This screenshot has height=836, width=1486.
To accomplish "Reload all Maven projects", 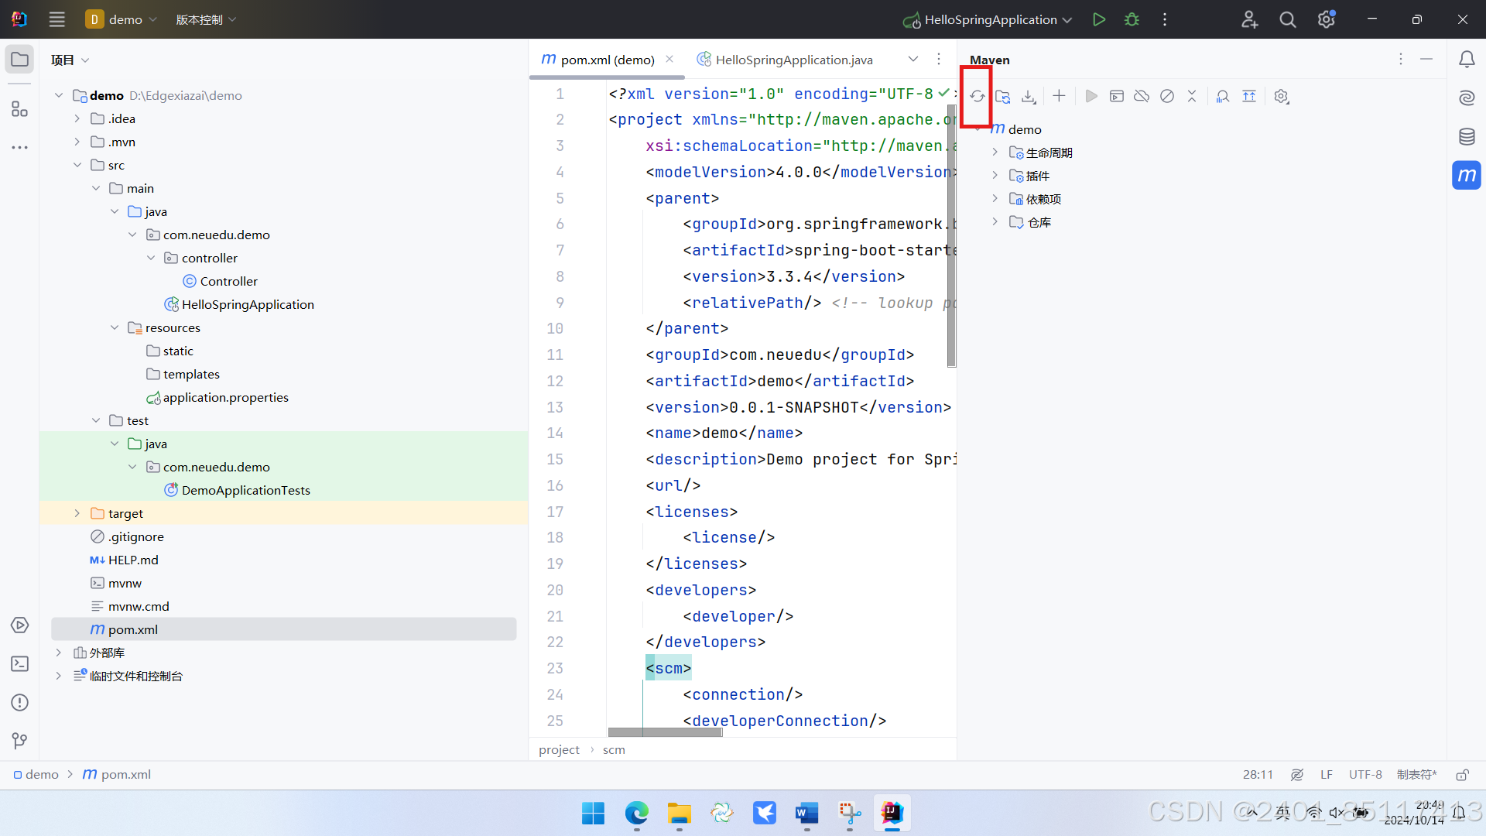I will [x=978, y=97].
